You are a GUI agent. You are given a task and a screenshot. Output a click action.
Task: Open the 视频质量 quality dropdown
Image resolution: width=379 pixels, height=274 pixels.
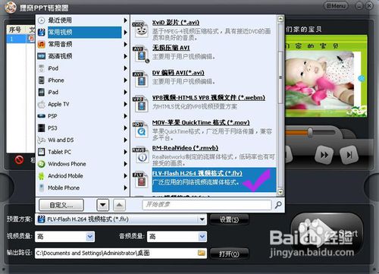click(90, 237)
